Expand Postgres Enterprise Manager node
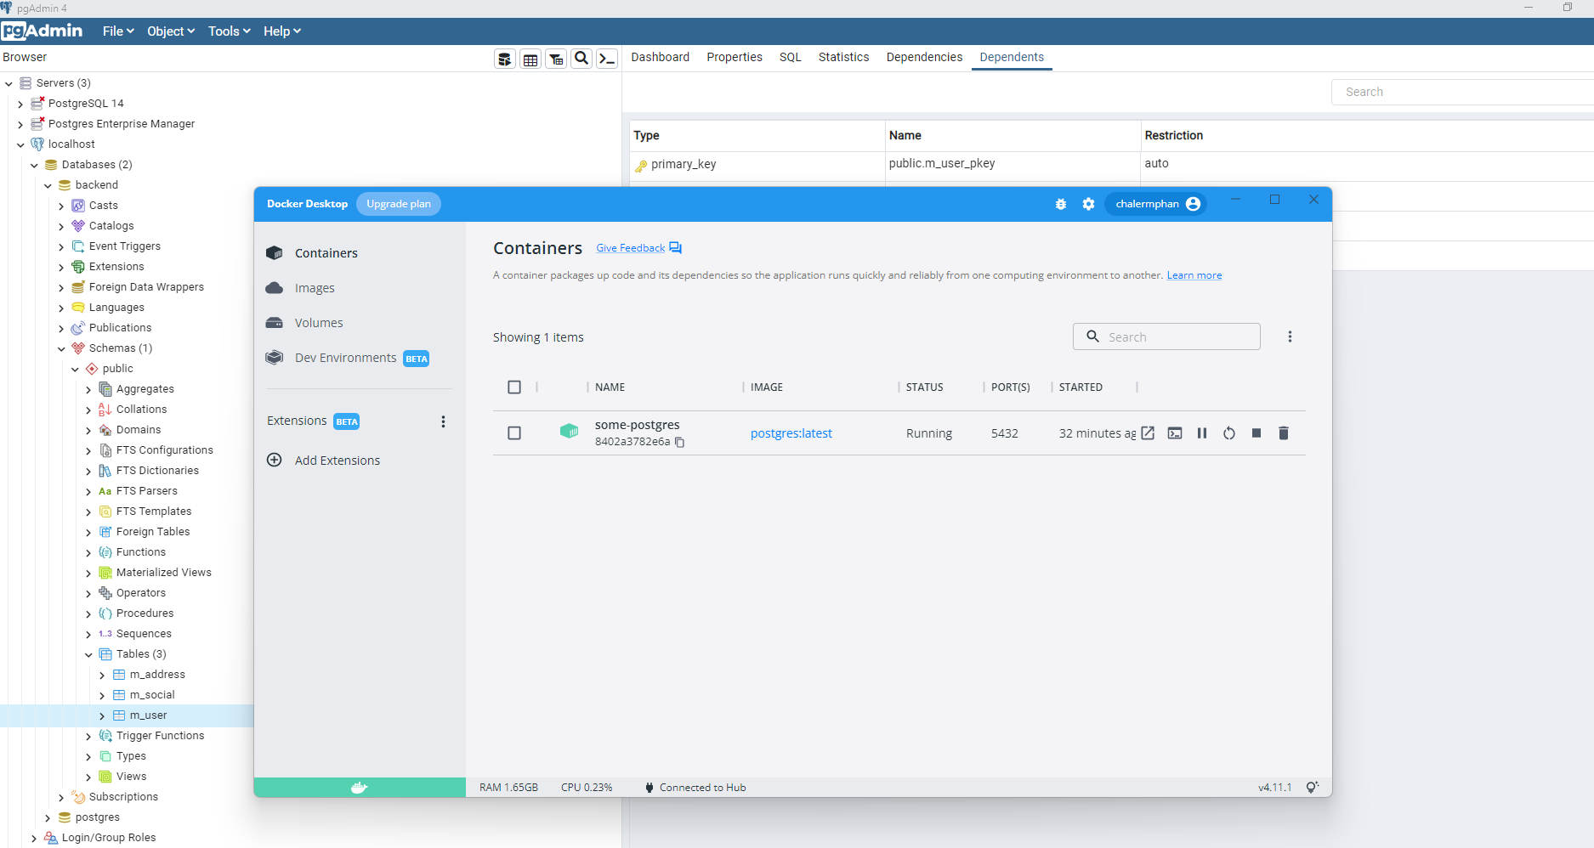 click(x=20, y=124)
